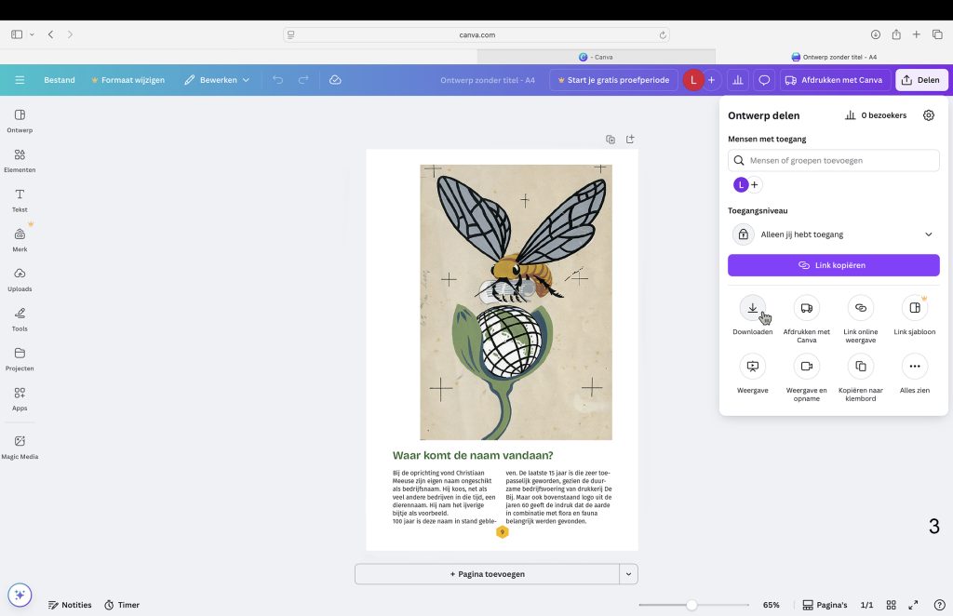Image resolution: width=953 pixels, height=616 pixels.
Task: Adjust the zoom slider at the bottom
Action: point(691,605)
